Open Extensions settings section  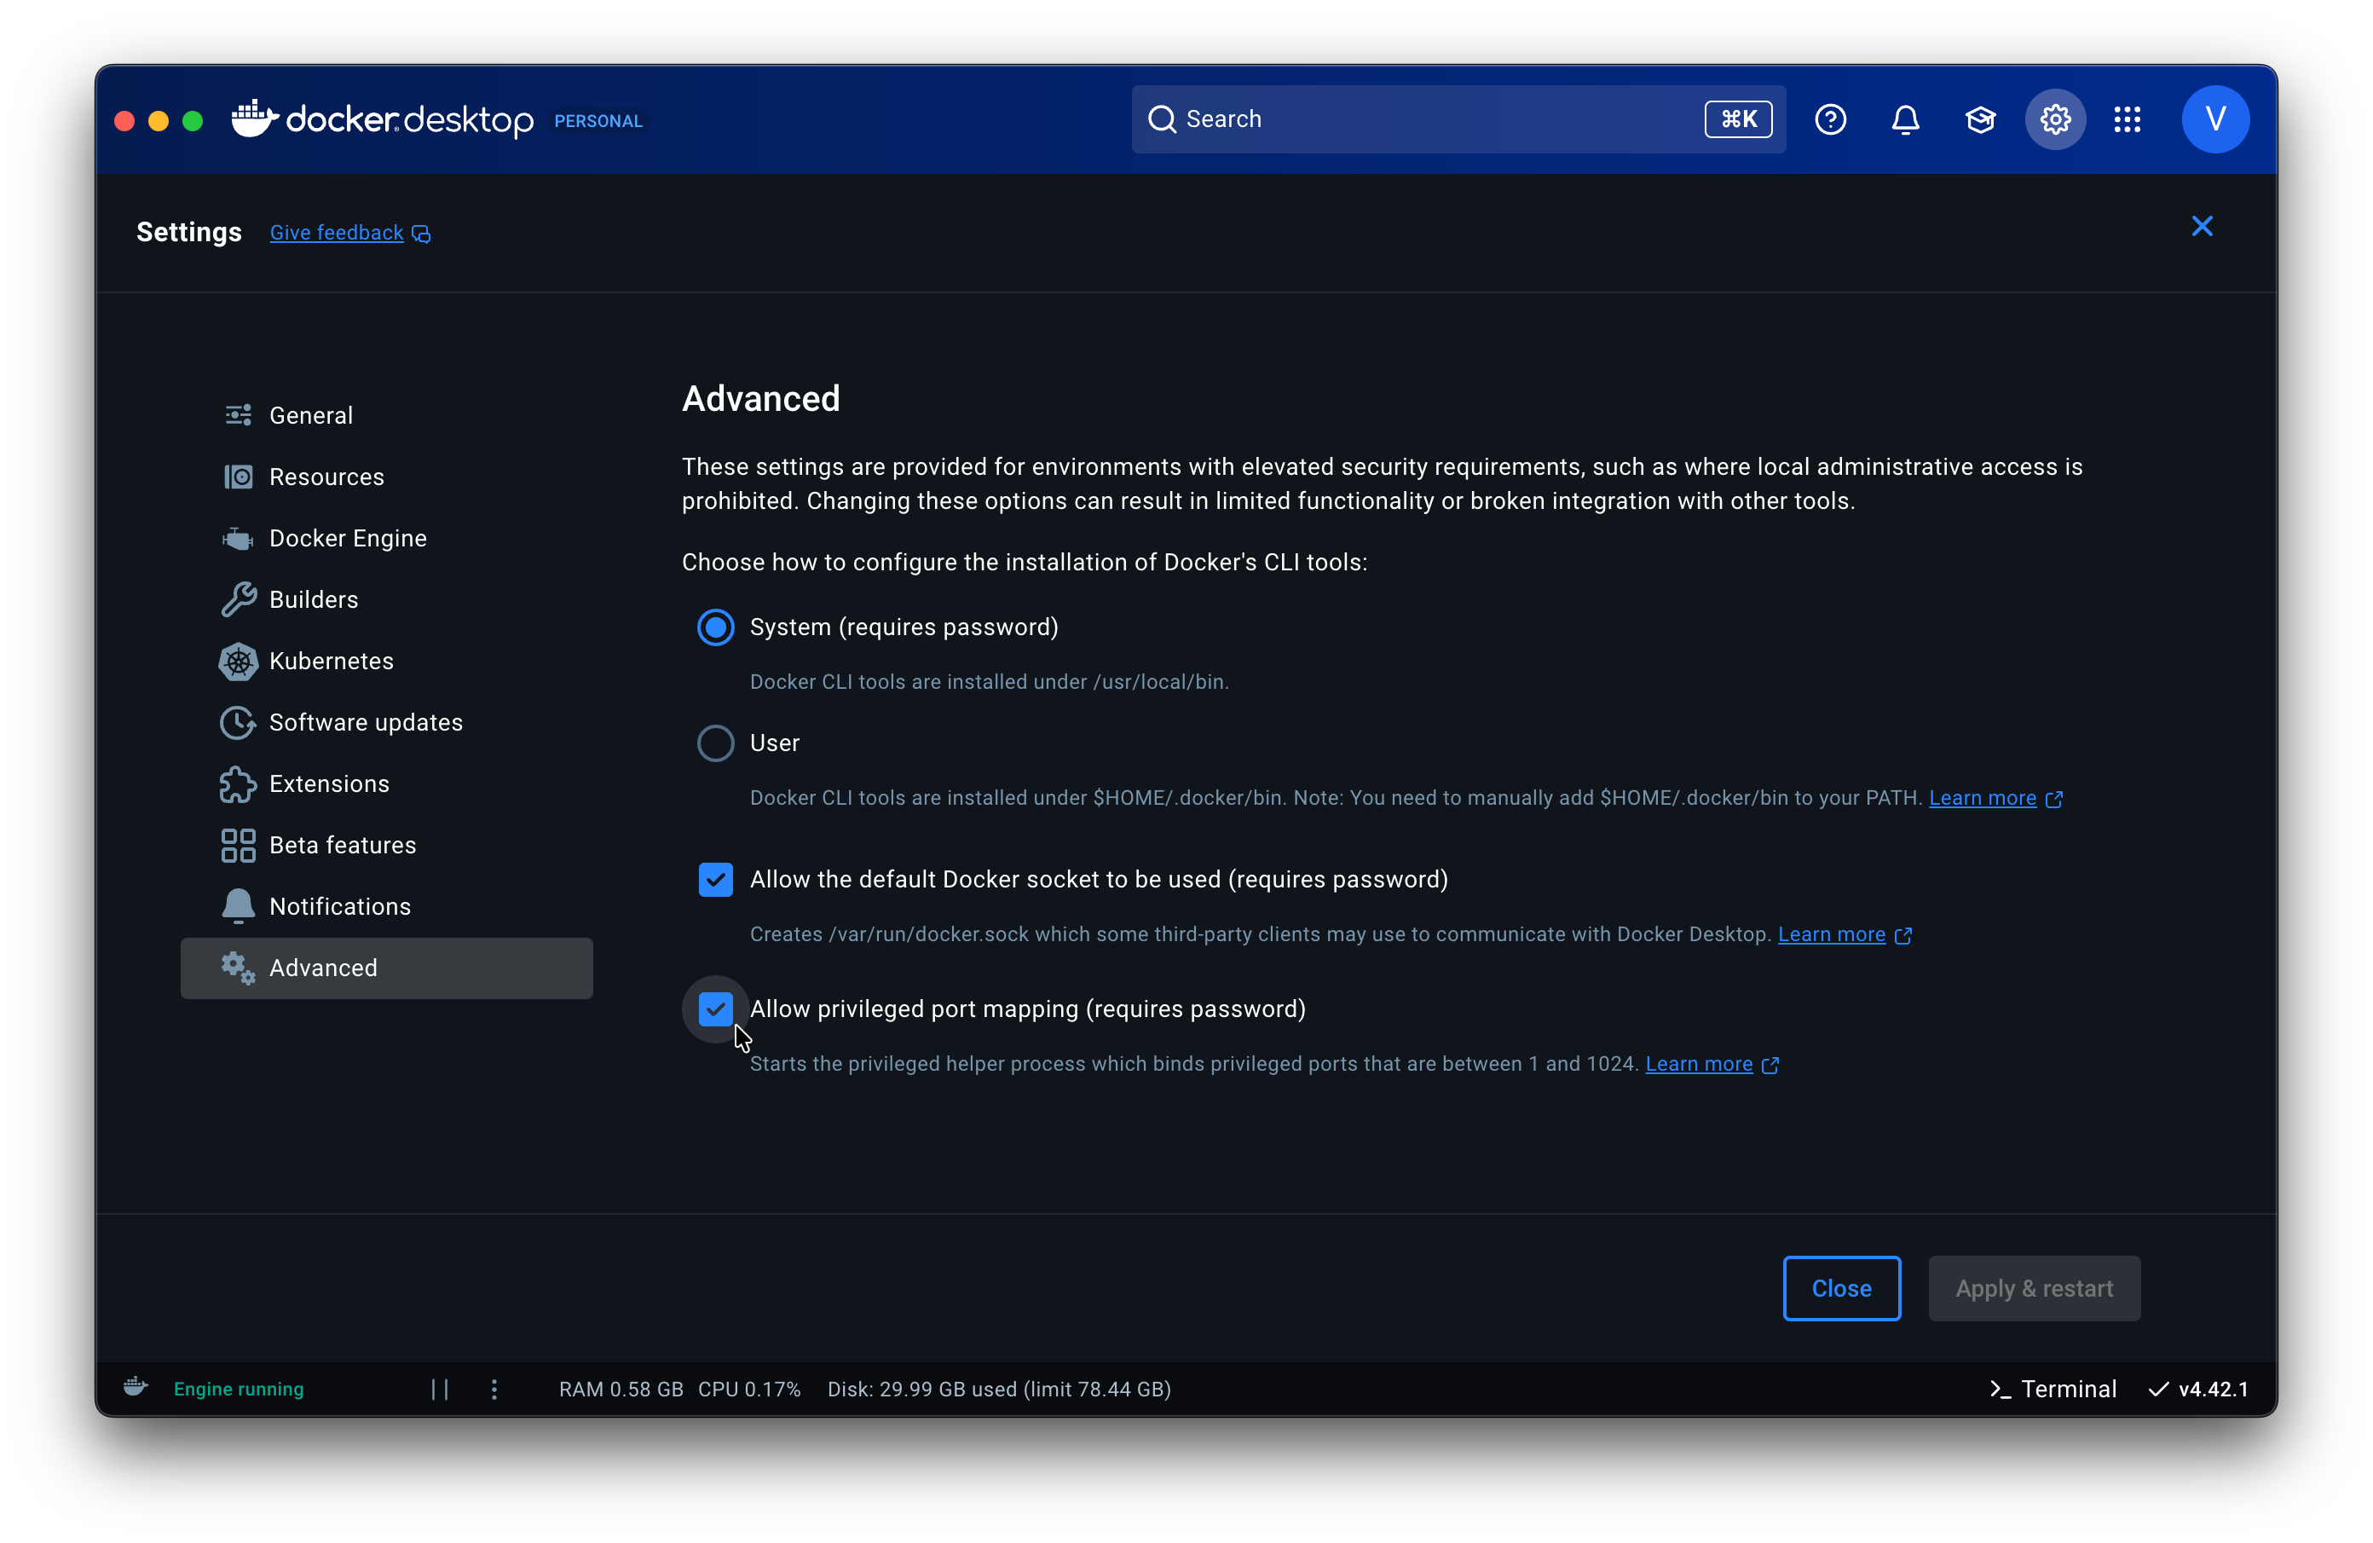387,784
